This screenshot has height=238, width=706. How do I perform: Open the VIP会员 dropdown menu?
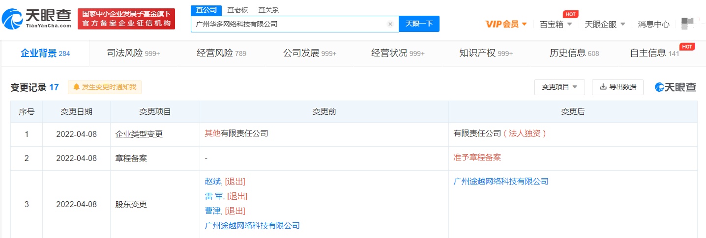click(x=506, y=24)
